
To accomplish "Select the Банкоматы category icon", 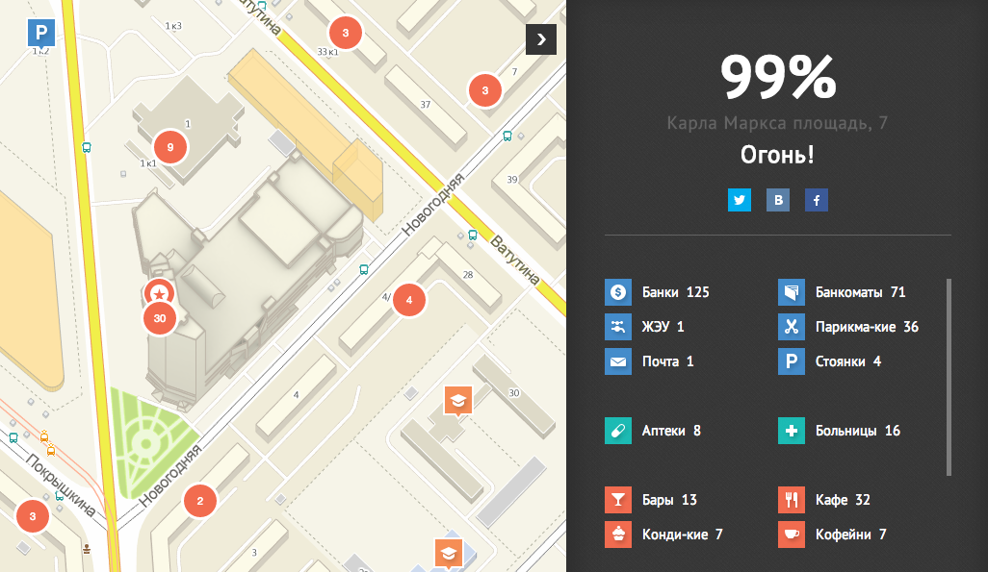I will 792,292.
